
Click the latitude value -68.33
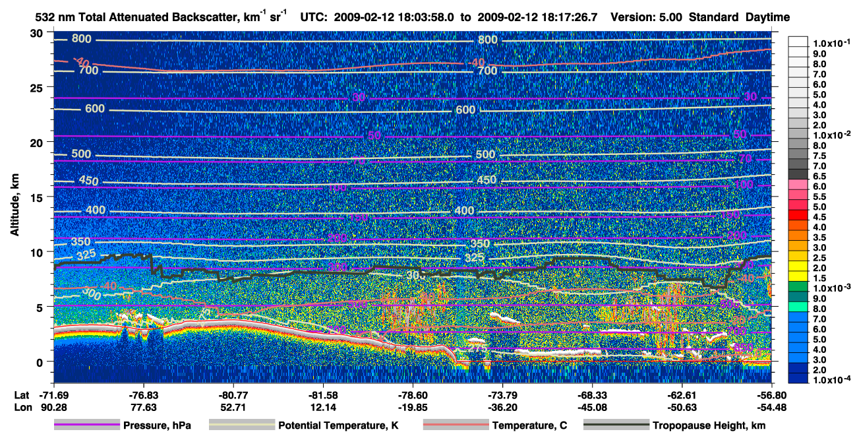pyautogui.click(x=593, y=395)
